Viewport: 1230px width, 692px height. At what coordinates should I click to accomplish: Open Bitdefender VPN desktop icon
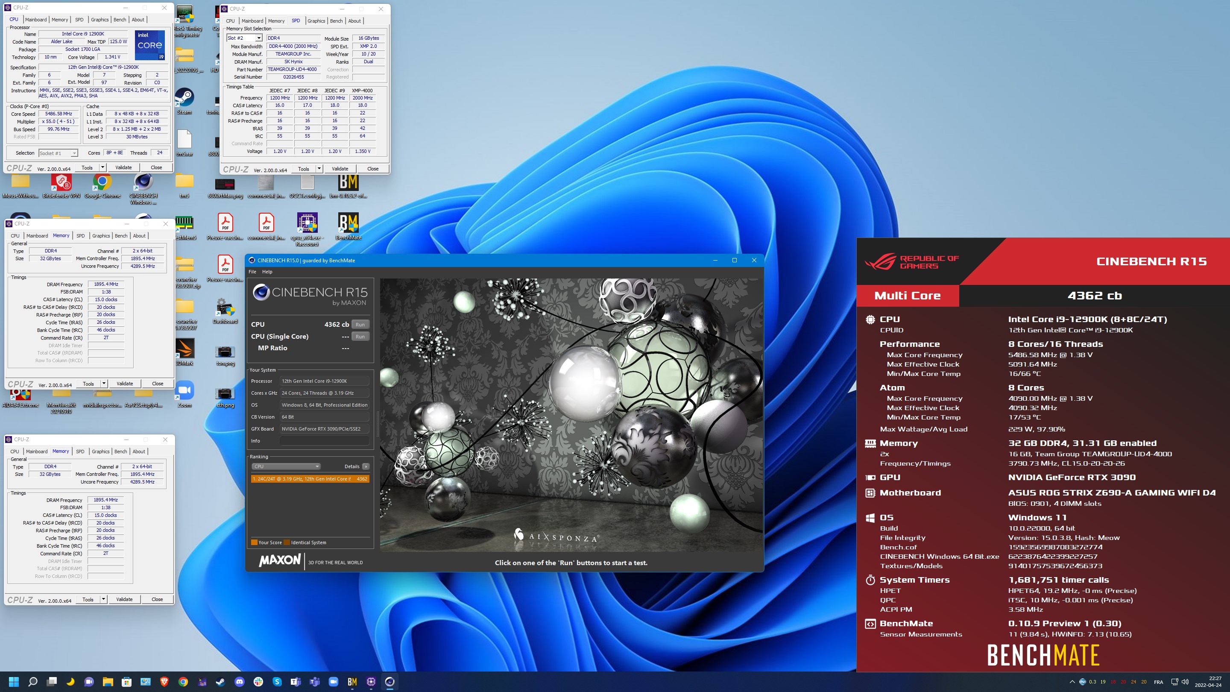point(61,186)
